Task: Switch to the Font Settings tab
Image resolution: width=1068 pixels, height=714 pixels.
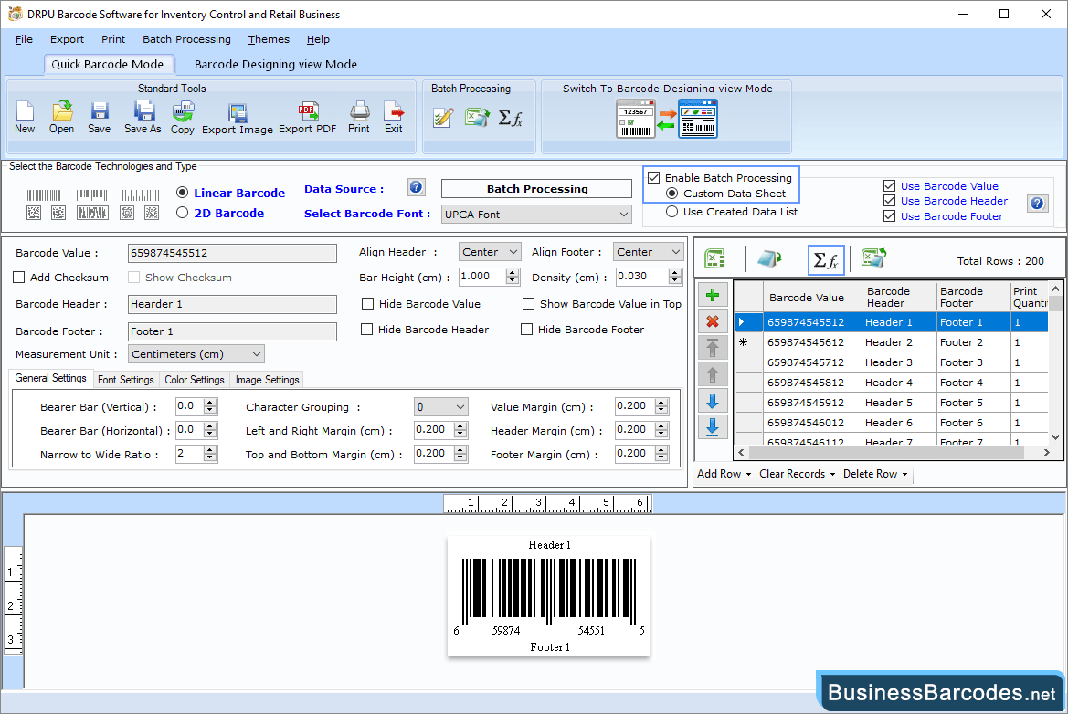Action: 126,380
